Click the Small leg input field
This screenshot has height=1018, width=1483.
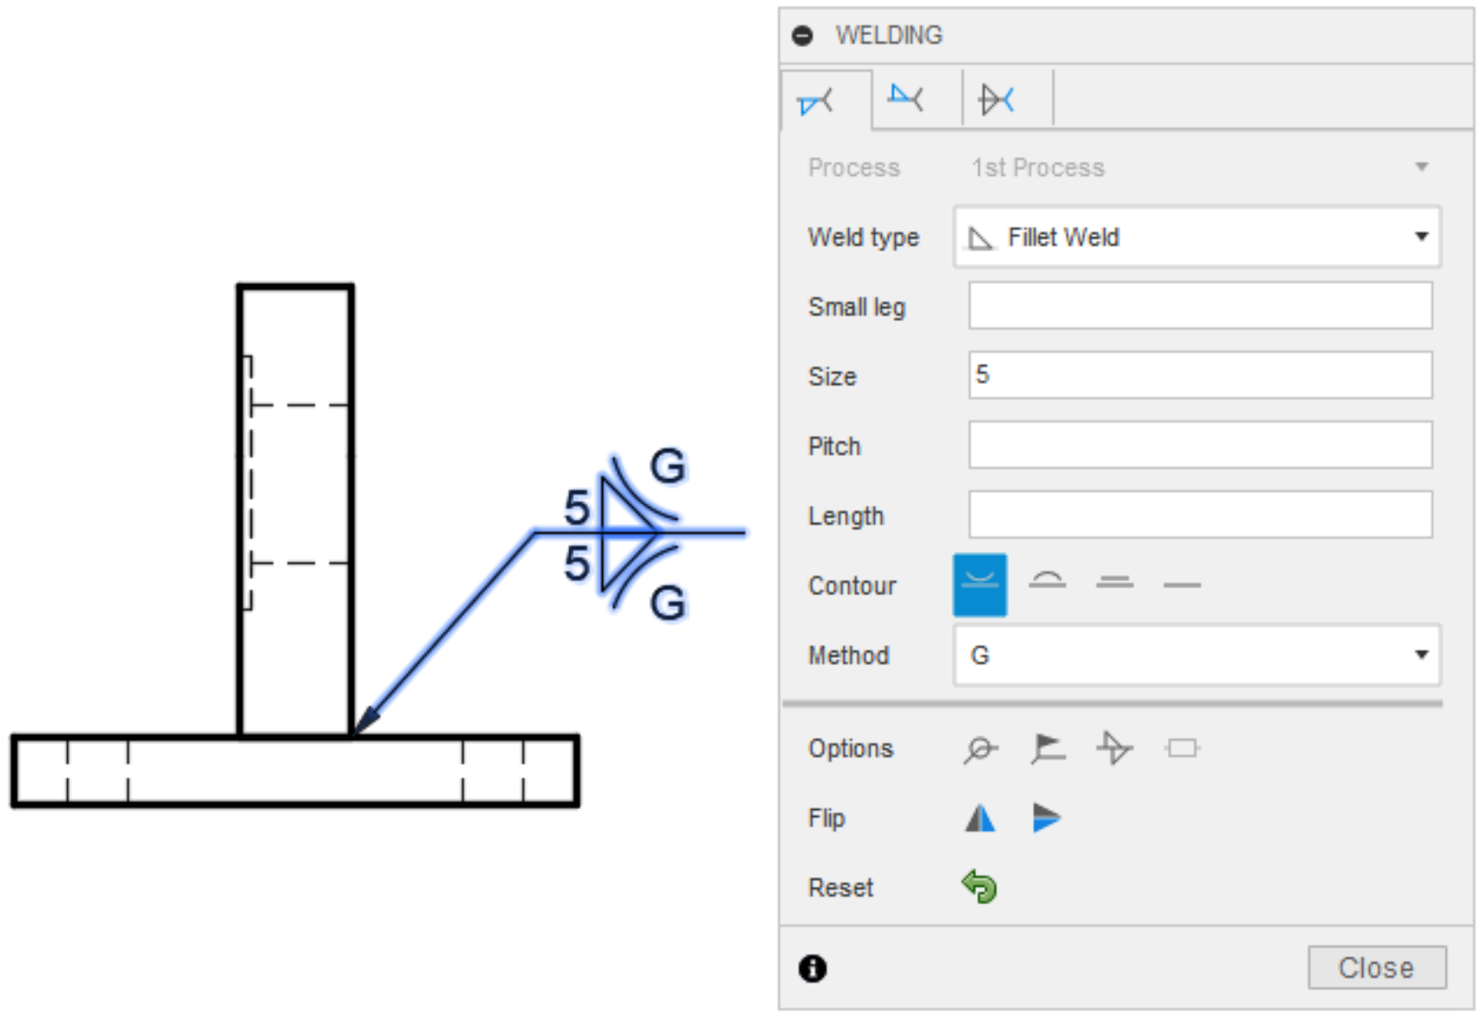tap(1201, 306)
